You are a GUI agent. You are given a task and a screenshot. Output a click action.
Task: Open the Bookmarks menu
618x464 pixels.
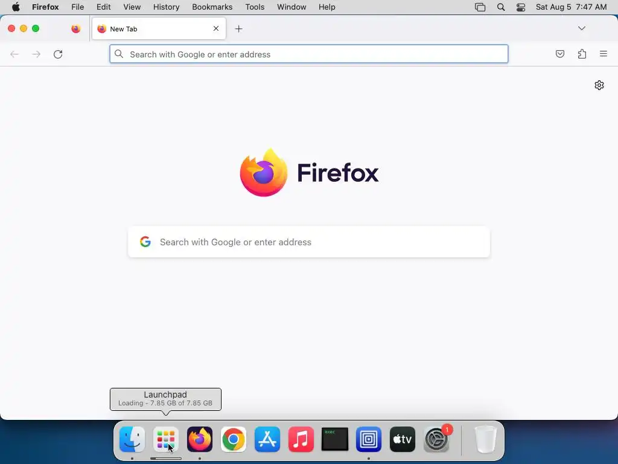tap(212, 7)
